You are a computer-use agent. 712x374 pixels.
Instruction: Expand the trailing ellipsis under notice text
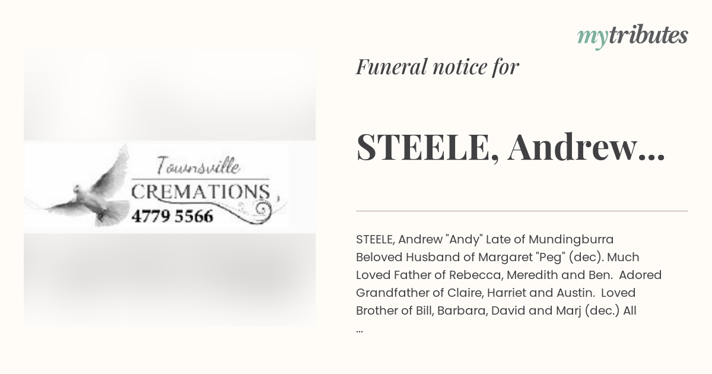click(x=360, y=328)
